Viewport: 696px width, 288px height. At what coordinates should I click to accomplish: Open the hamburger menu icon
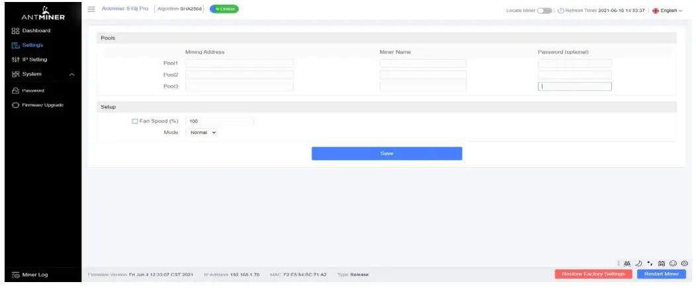91,9
